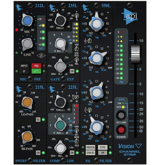Click the PK meter 0 dB LED
Viewport: 165px width, 165px height.
coord(121,32)
